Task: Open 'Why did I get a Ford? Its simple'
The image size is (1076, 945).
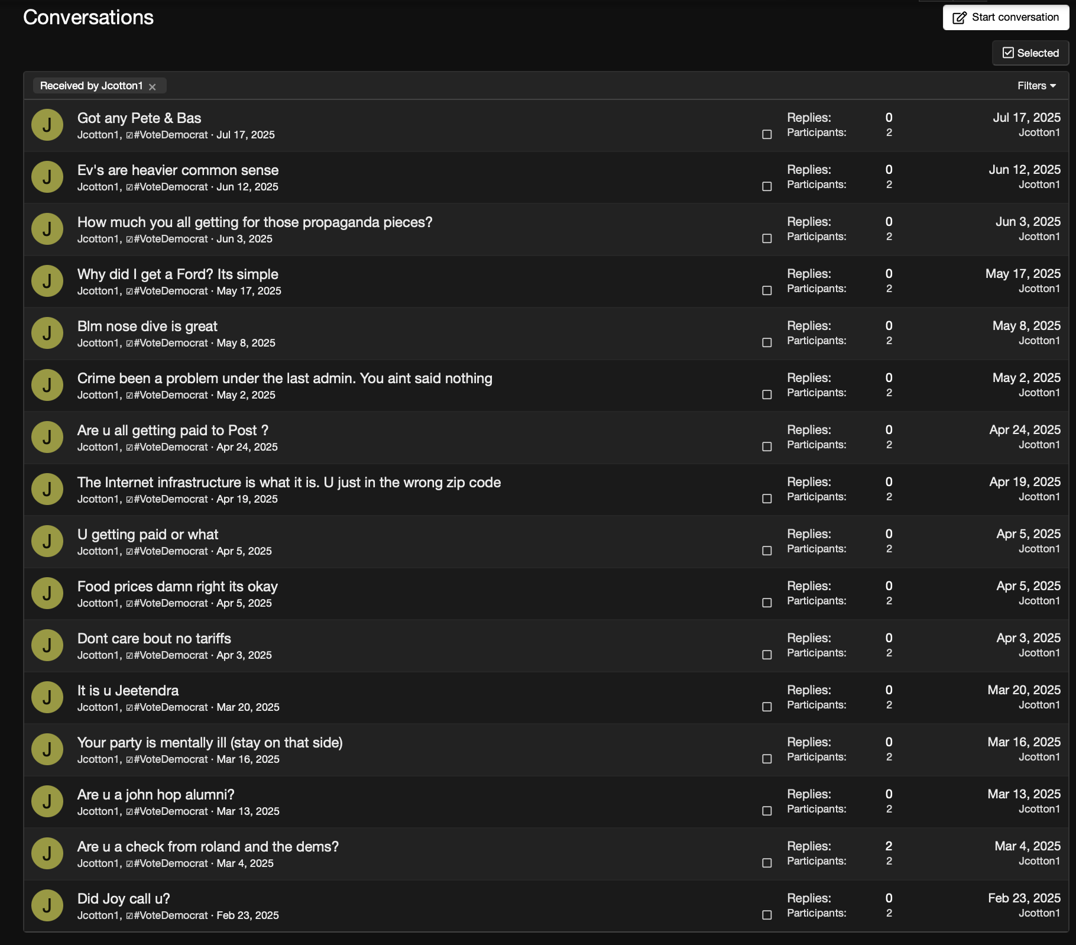Action: click(x=177, y=274)
